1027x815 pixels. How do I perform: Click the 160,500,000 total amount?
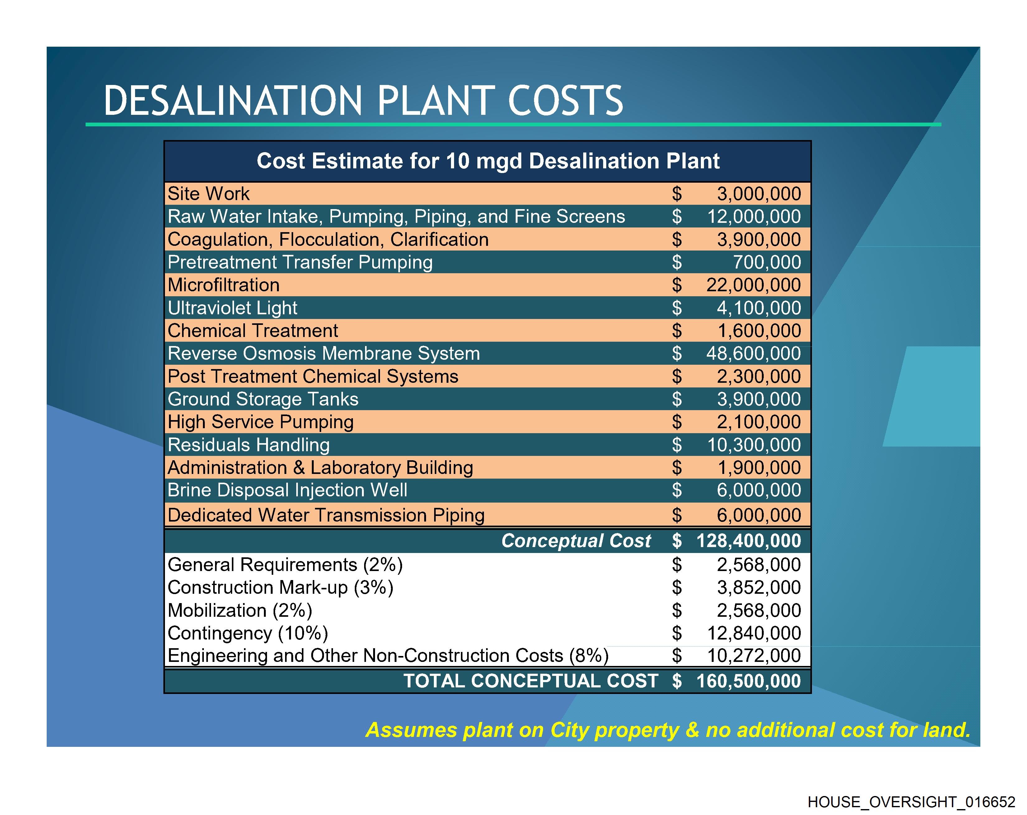pos(748,681)
